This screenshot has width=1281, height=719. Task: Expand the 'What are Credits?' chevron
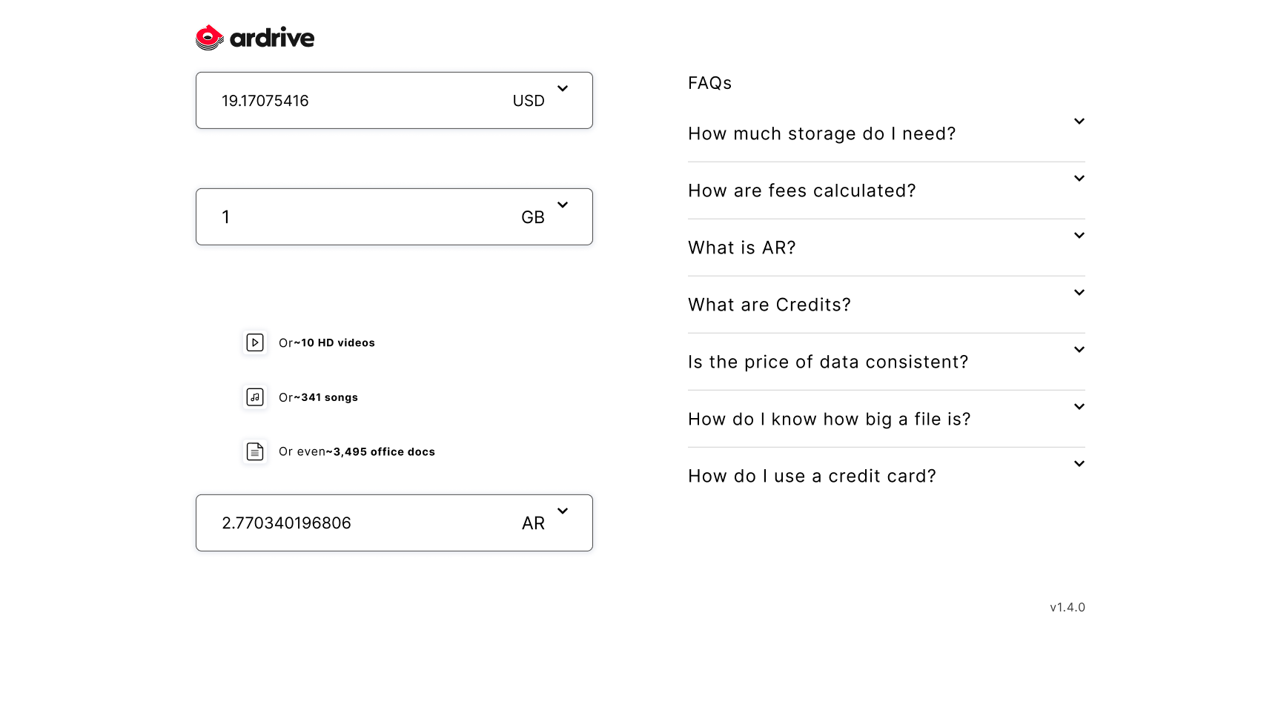coord(1079,293)
